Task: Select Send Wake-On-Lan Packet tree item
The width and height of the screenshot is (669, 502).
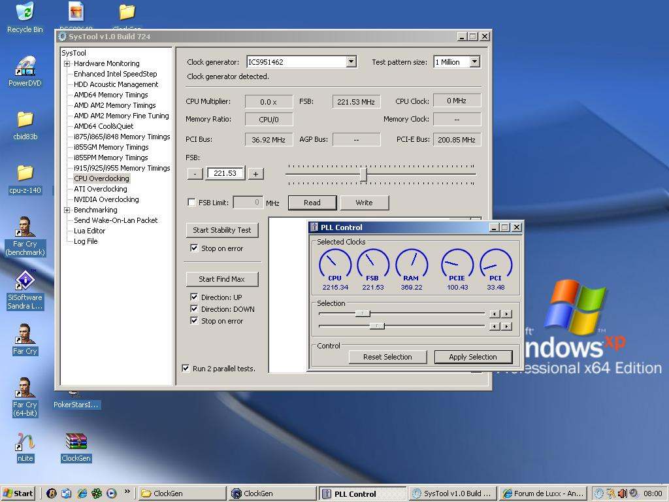Action: point(116,220)
